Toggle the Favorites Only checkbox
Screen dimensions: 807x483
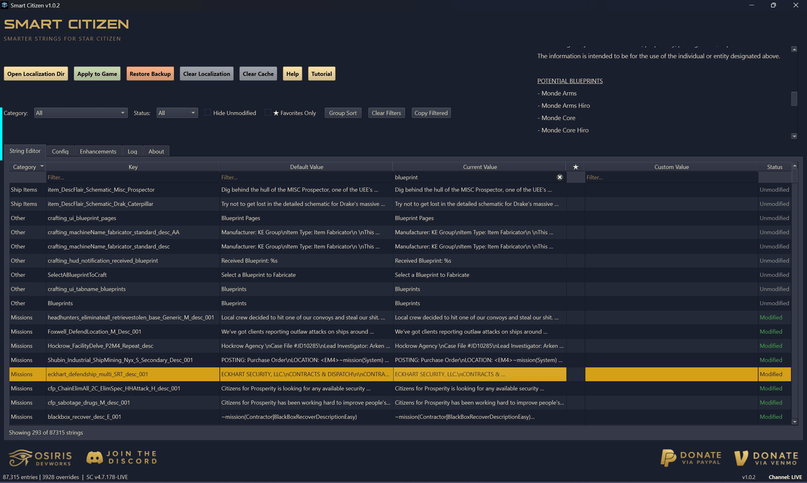[x=268, y=113]
